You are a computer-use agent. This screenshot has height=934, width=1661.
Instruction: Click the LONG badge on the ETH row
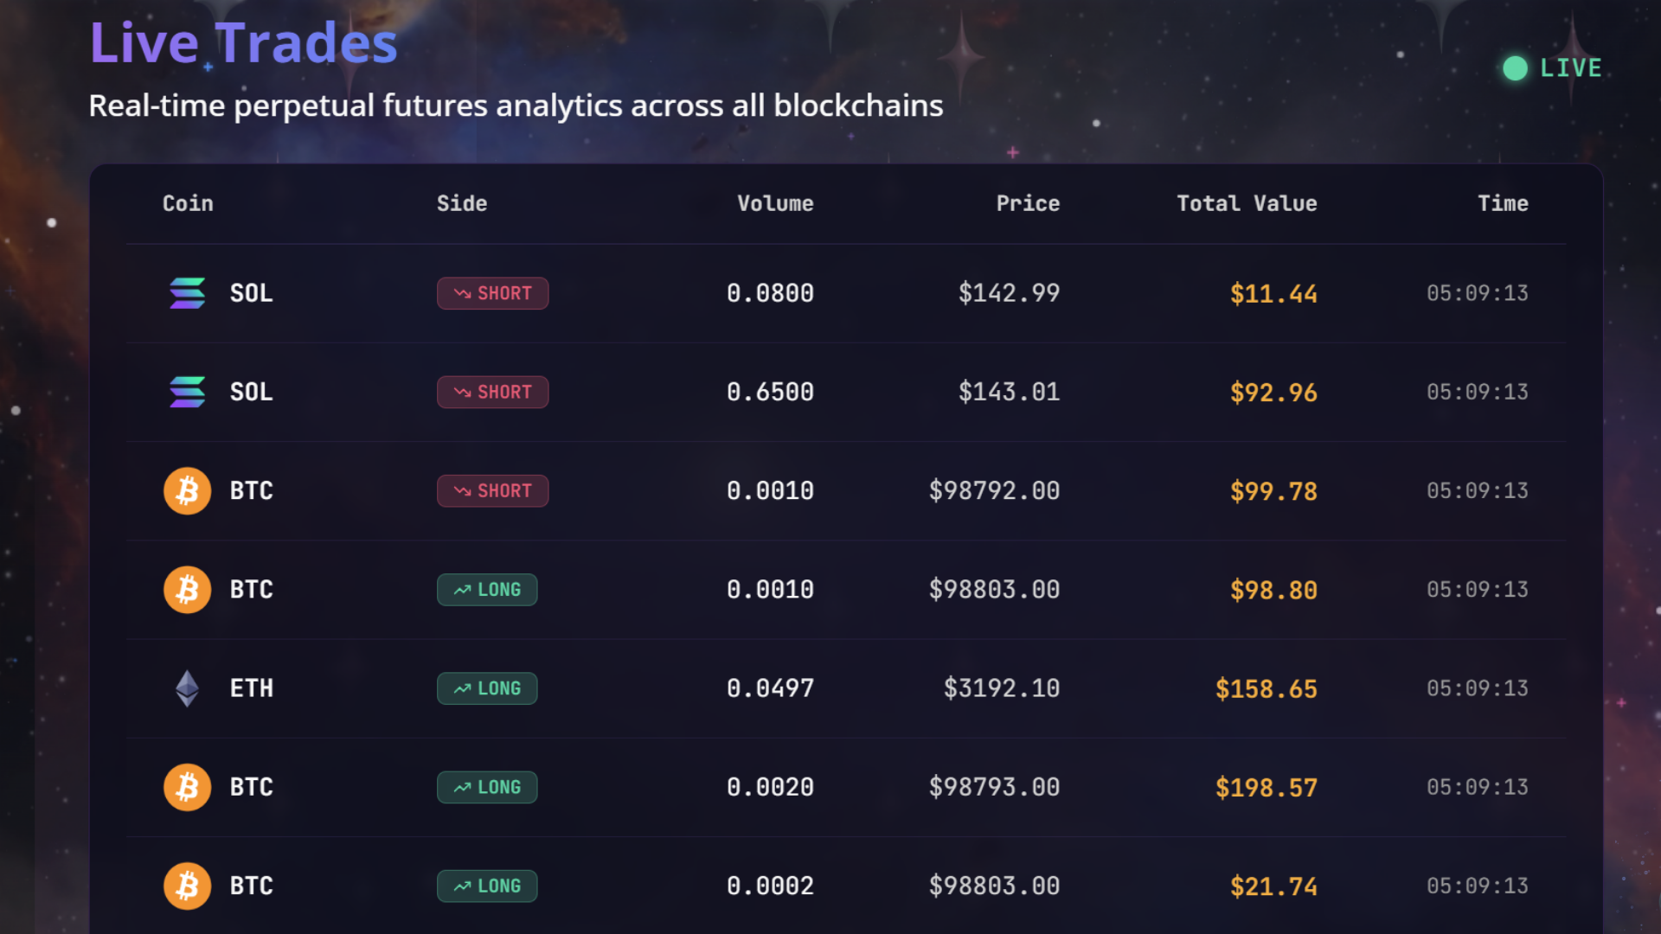[x=487, y=688]
